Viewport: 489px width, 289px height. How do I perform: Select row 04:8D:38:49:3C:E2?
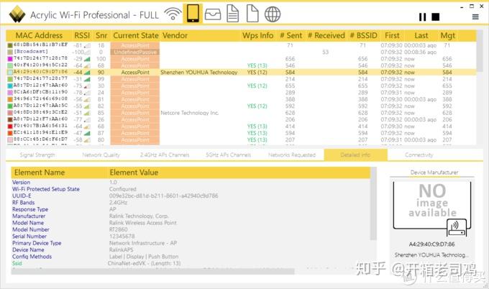click(x=241, y=113)
